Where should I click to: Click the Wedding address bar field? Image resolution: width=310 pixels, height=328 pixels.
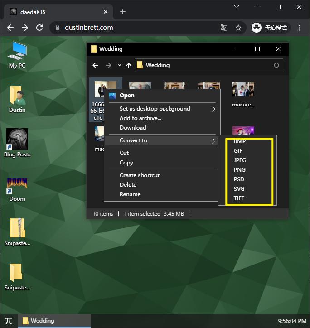click(208, 65)
